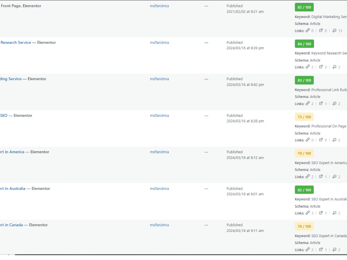Select the date 2021/02/02 at 8:21 am
Screen dimensions: 347x260
point(245,11)
